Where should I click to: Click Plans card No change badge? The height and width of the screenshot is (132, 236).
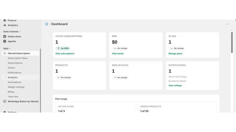tap(177, 48)
